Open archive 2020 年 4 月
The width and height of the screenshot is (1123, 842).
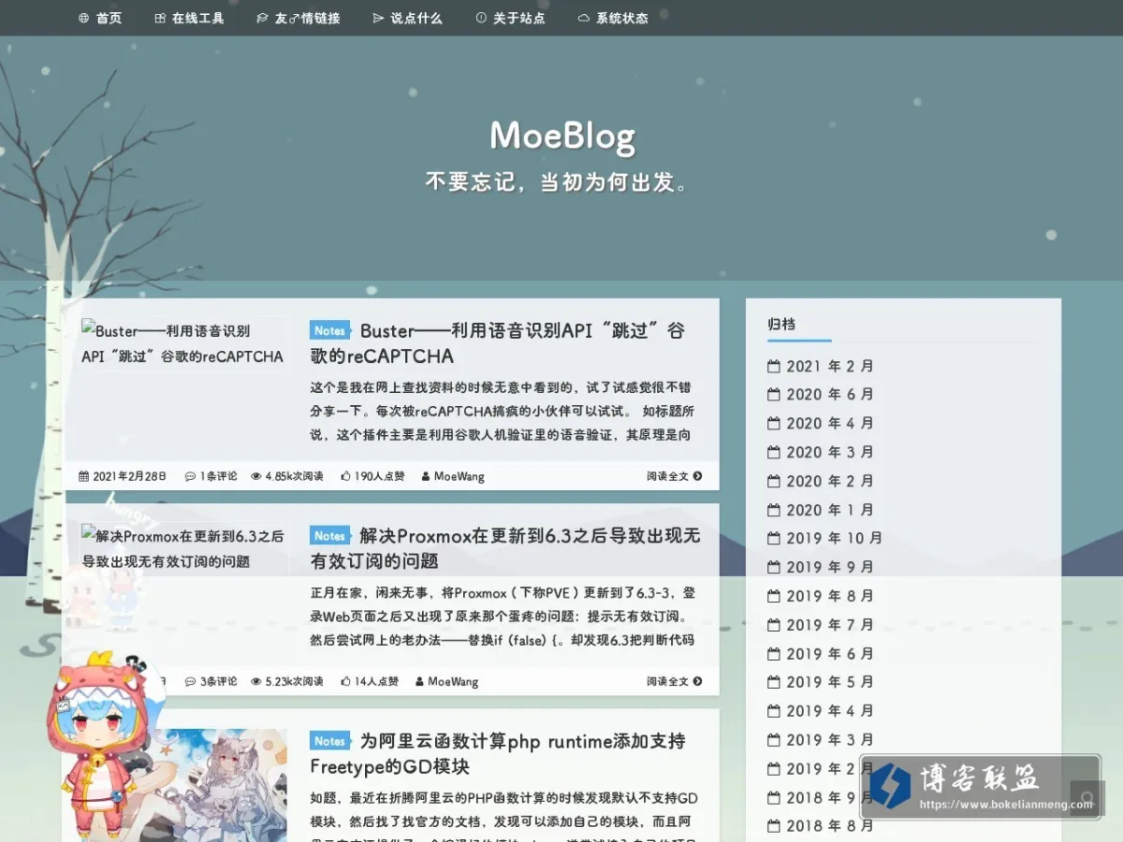coord(822,424)
